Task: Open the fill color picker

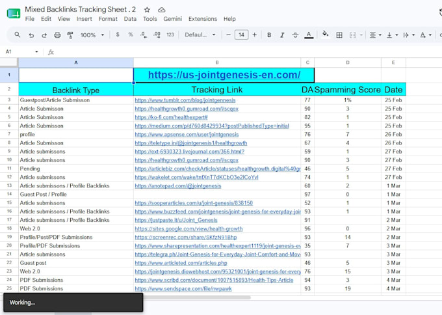Action: tap(325, 34)
